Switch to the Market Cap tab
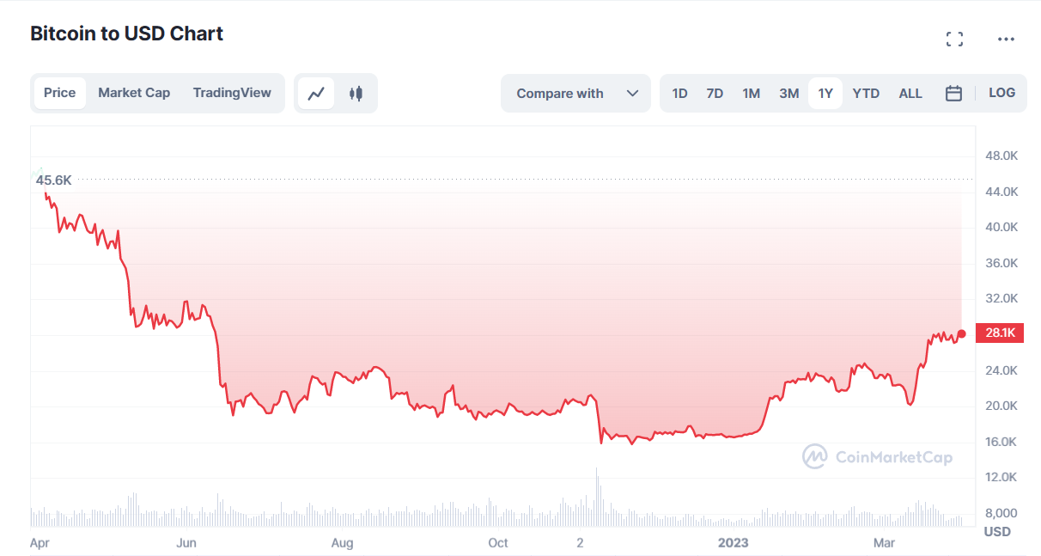 (x=134, y=93)
